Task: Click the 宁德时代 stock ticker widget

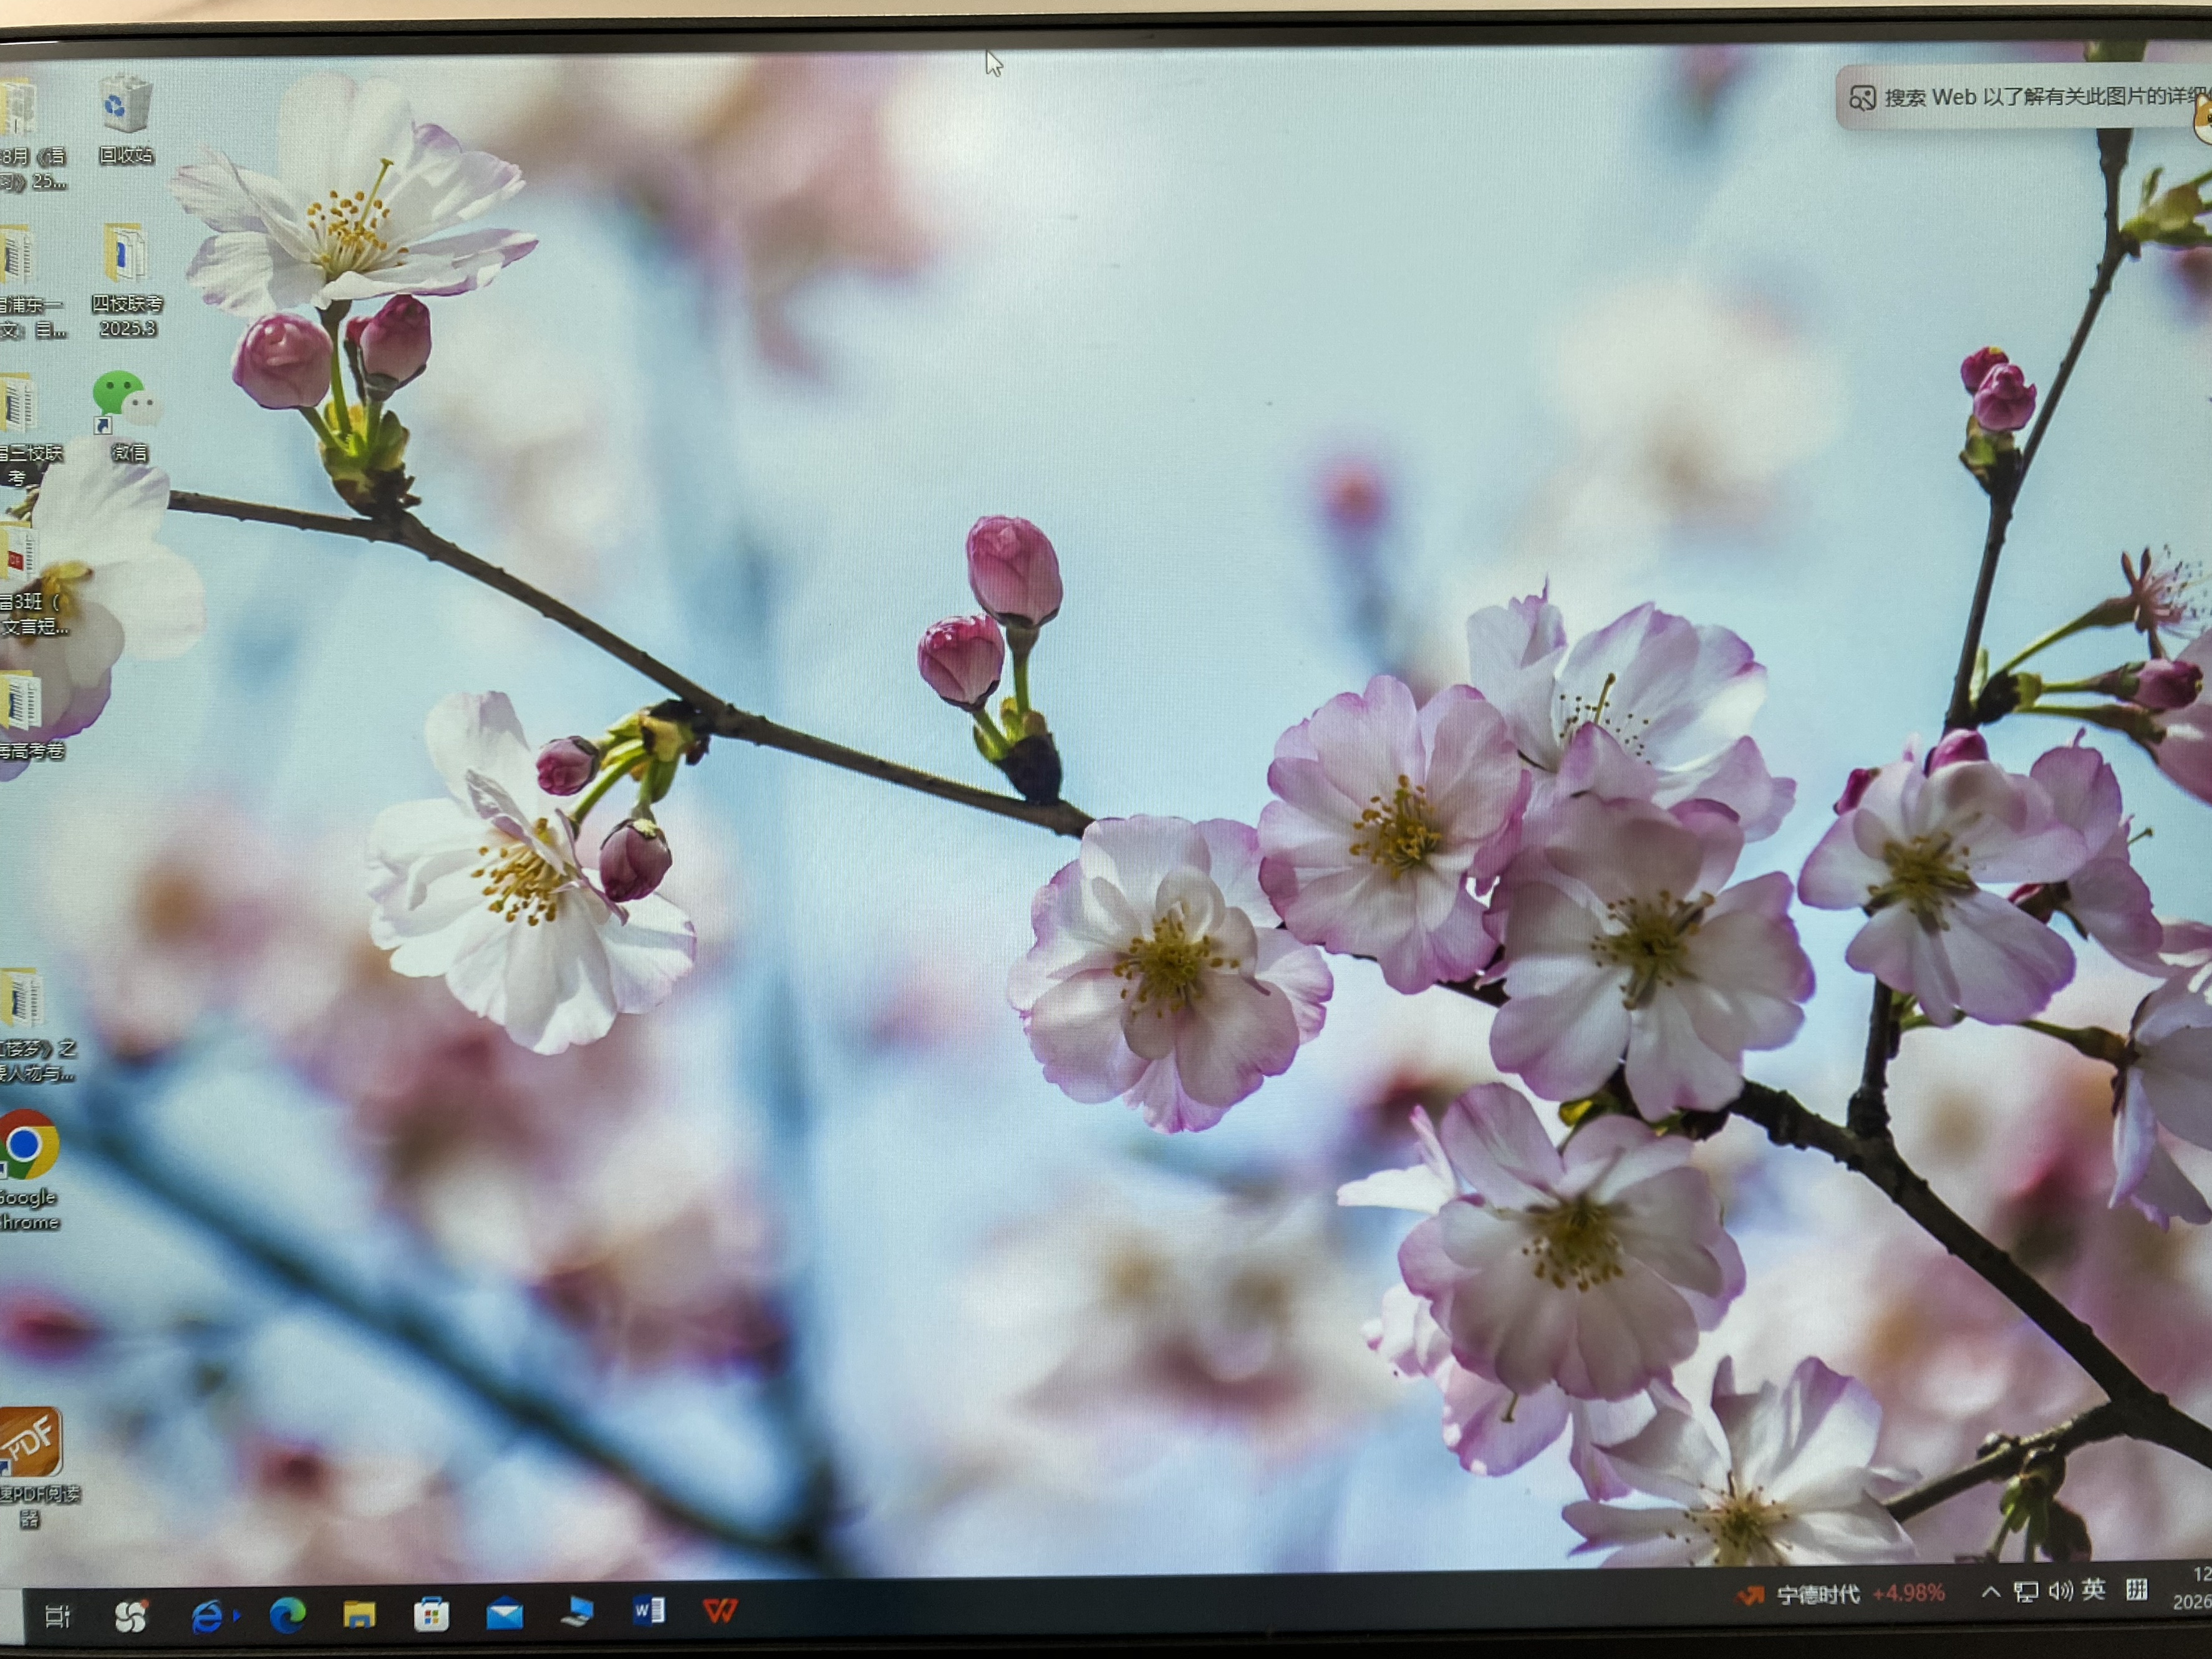Action: [x=1840, y=1594]
